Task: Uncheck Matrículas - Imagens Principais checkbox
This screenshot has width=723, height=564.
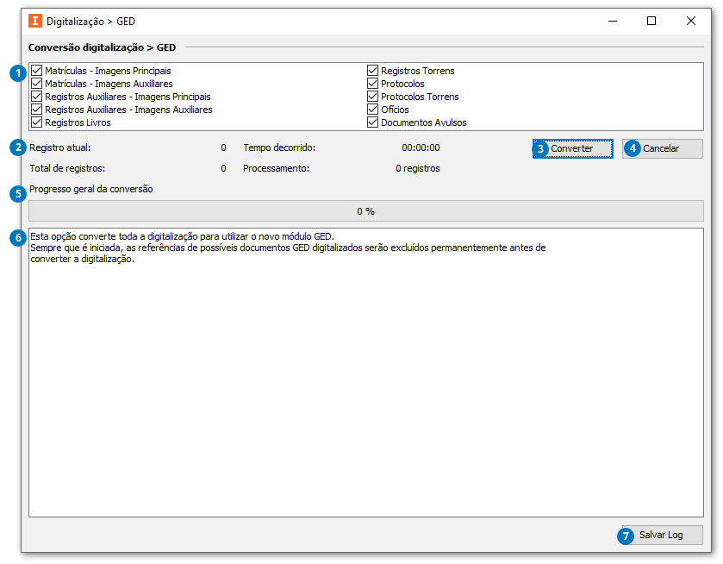Action: (x=37, y=71)
